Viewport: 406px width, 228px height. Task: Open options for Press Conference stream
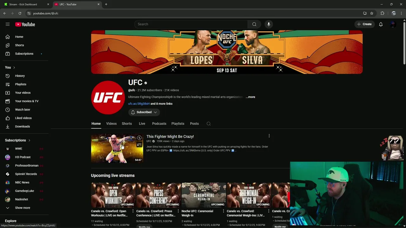tap(178, 211)
